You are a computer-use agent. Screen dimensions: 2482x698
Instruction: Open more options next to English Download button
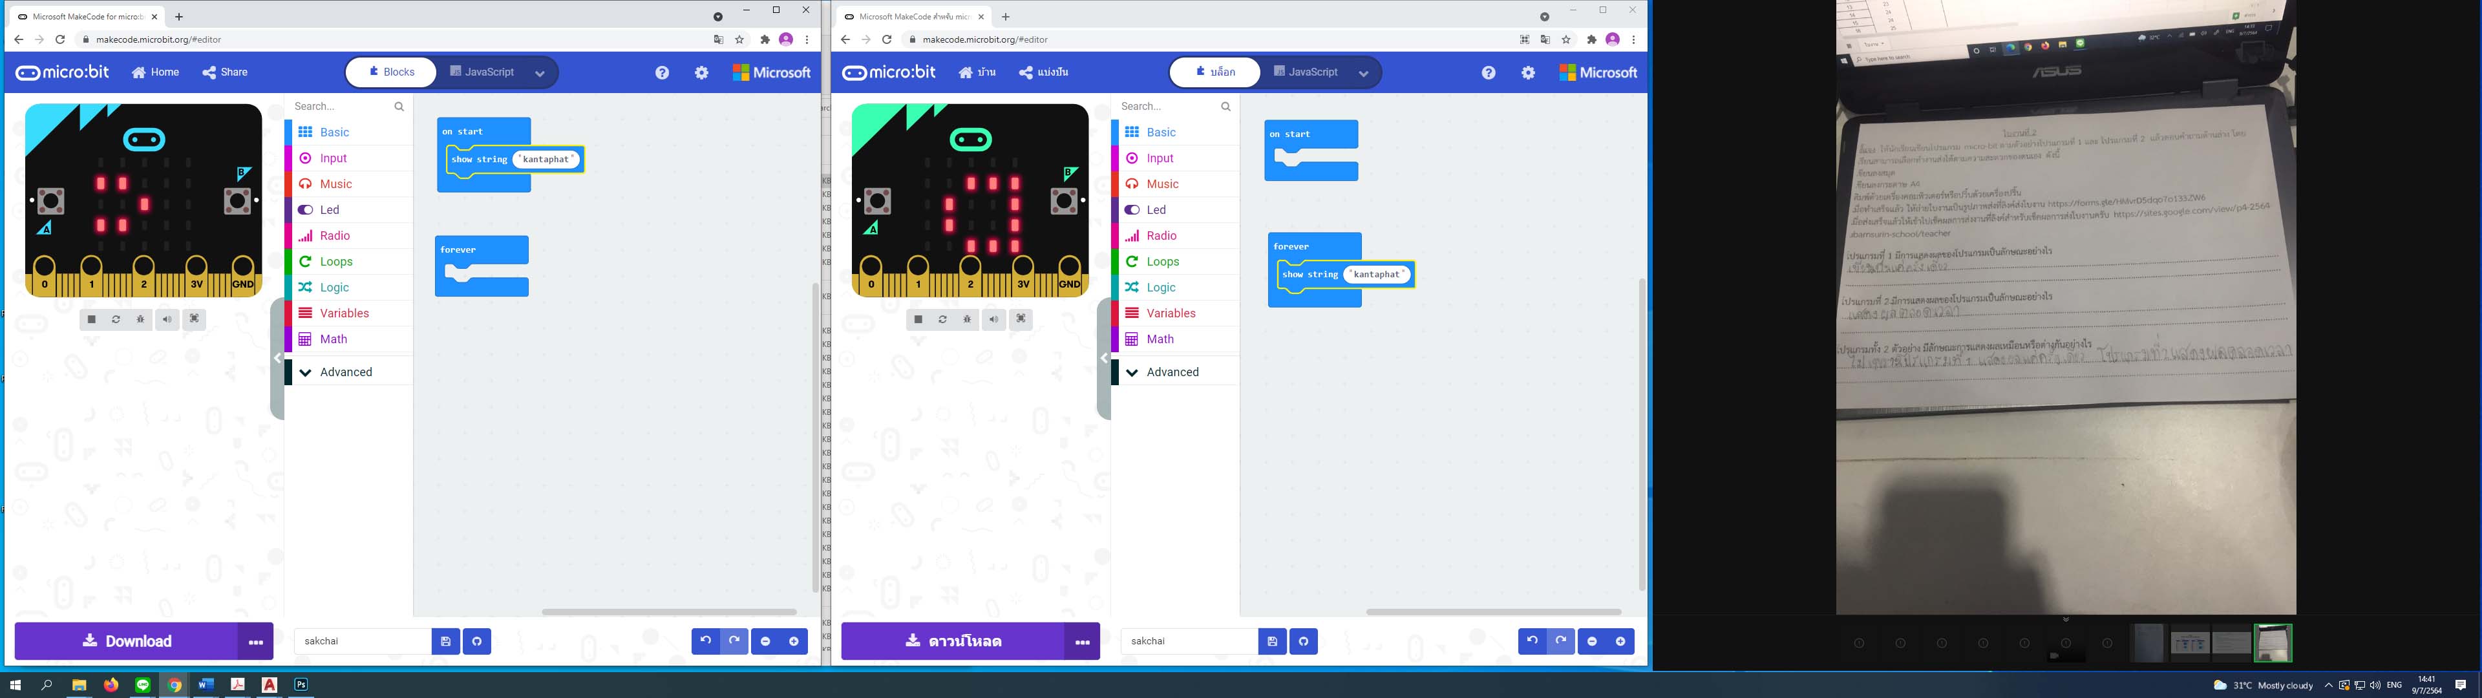click(x=255, y=641)
